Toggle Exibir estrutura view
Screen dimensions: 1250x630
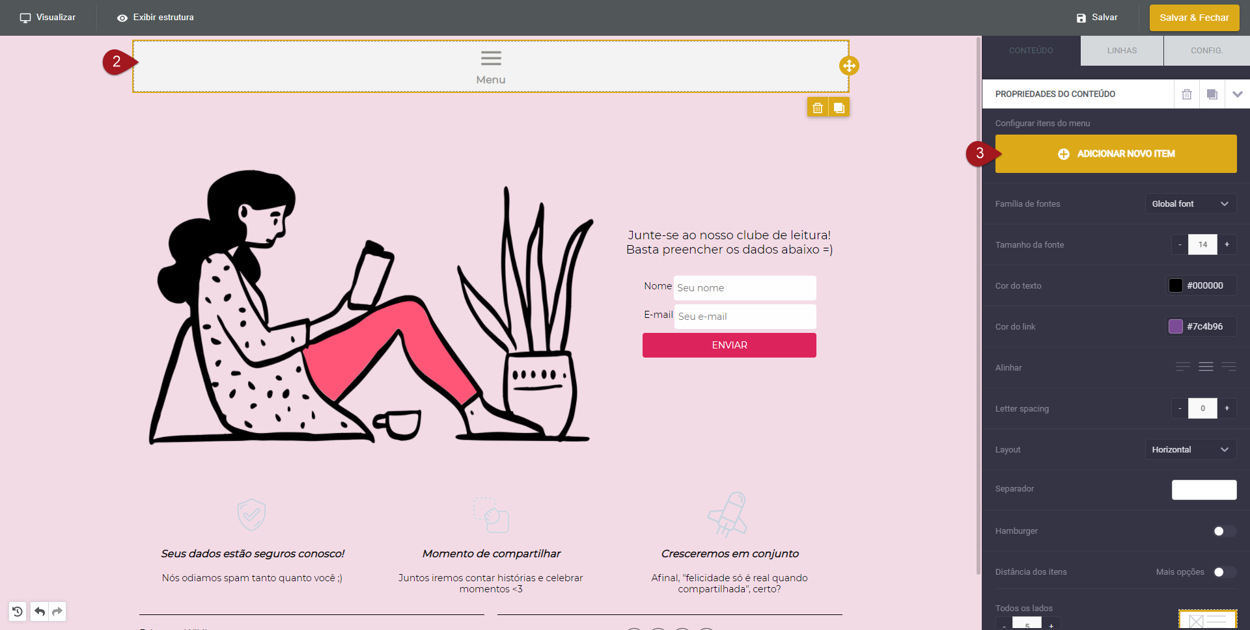[x=156, y=18]
